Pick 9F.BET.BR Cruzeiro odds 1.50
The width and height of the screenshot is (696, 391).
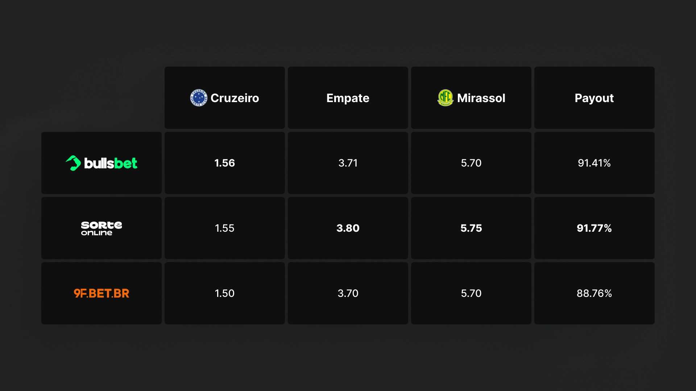coord(225,293)
